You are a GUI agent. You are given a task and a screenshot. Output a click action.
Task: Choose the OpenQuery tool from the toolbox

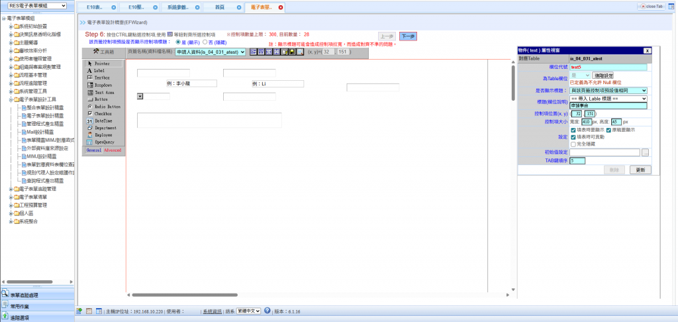point(101,142)
